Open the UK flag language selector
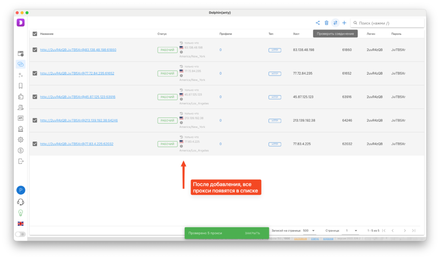 coord(21,223)
